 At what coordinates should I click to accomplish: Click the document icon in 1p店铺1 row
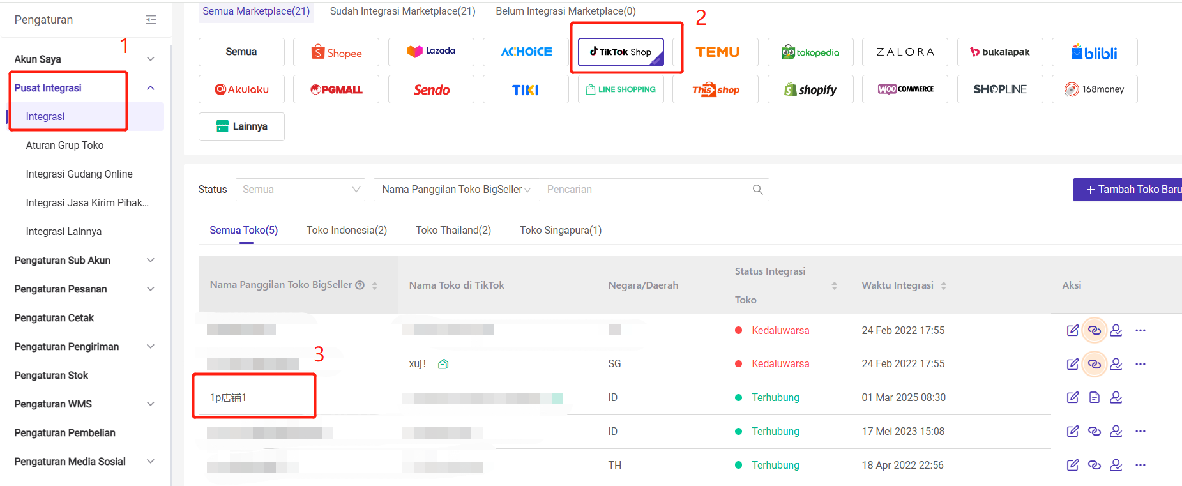[1094, 397]
